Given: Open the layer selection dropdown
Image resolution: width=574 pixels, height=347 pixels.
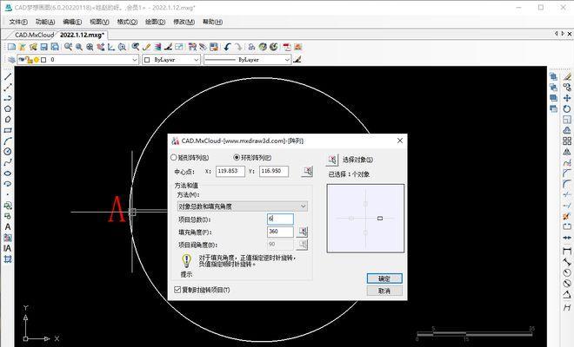Looking at the screenshot, I should click(77, 60).
